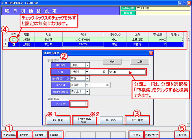Click the F1 新規登録 button
Viewport: 192px width, 139px height.
(9, 135)
